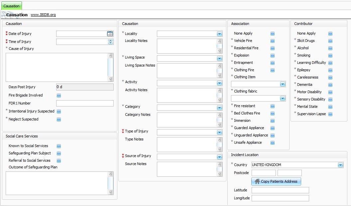Viewport: 351px width, 206px height.
Task: Click the Time of Injury spinner arrows
Action: click(x=111, y=42)
